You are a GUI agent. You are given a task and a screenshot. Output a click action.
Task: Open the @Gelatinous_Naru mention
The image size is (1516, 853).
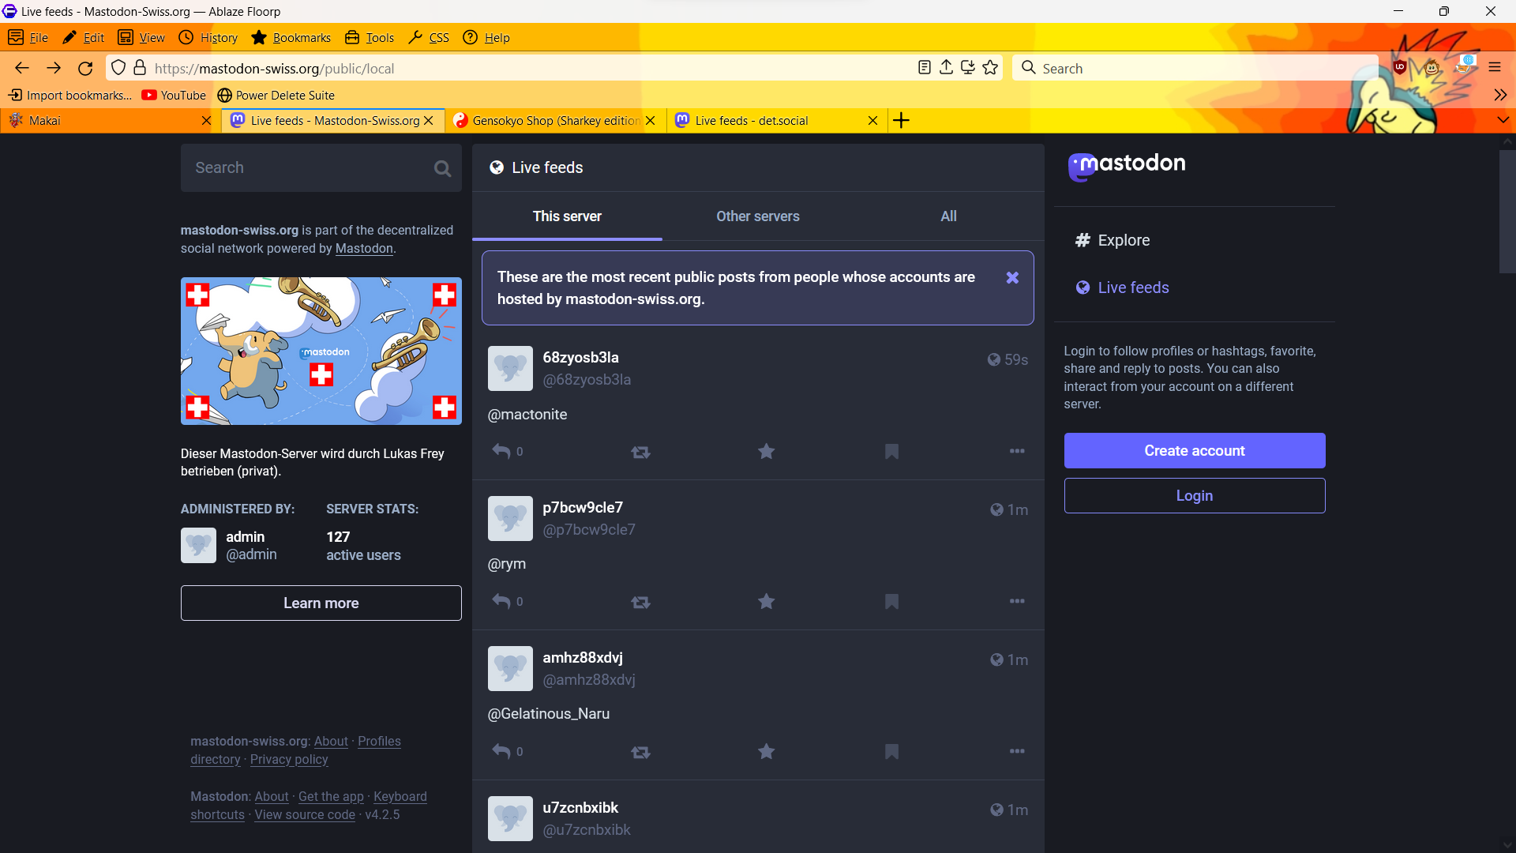549,714
